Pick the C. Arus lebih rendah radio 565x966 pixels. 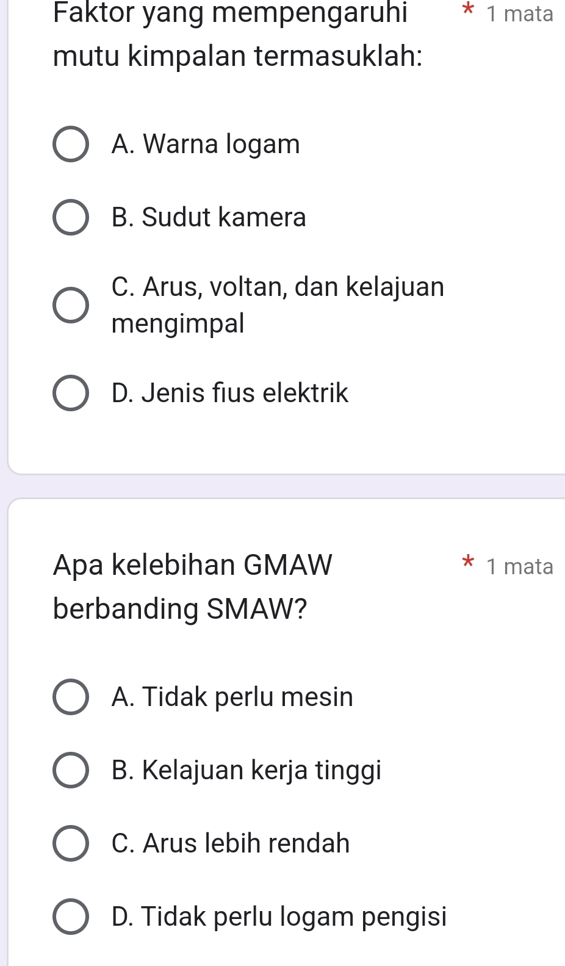click(x=71, y=843)
